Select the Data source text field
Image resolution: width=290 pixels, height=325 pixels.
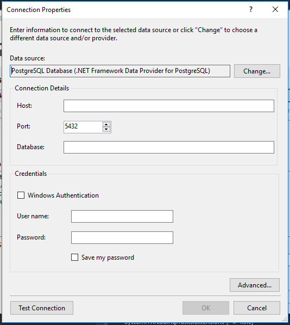(120, 71)
